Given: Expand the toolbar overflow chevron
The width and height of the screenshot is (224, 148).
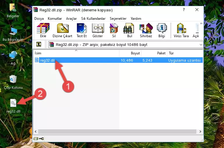Looking at the screenshot, I should 201,23.
